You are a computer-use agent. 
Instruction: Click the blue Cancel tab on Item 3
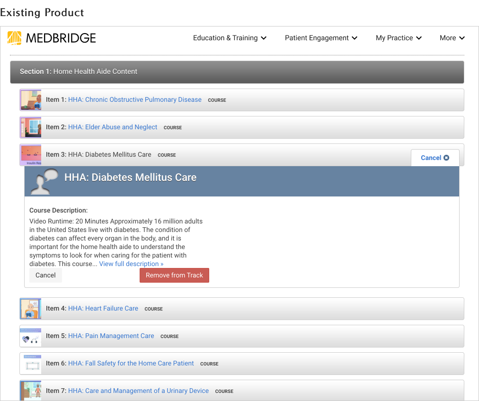435,158
